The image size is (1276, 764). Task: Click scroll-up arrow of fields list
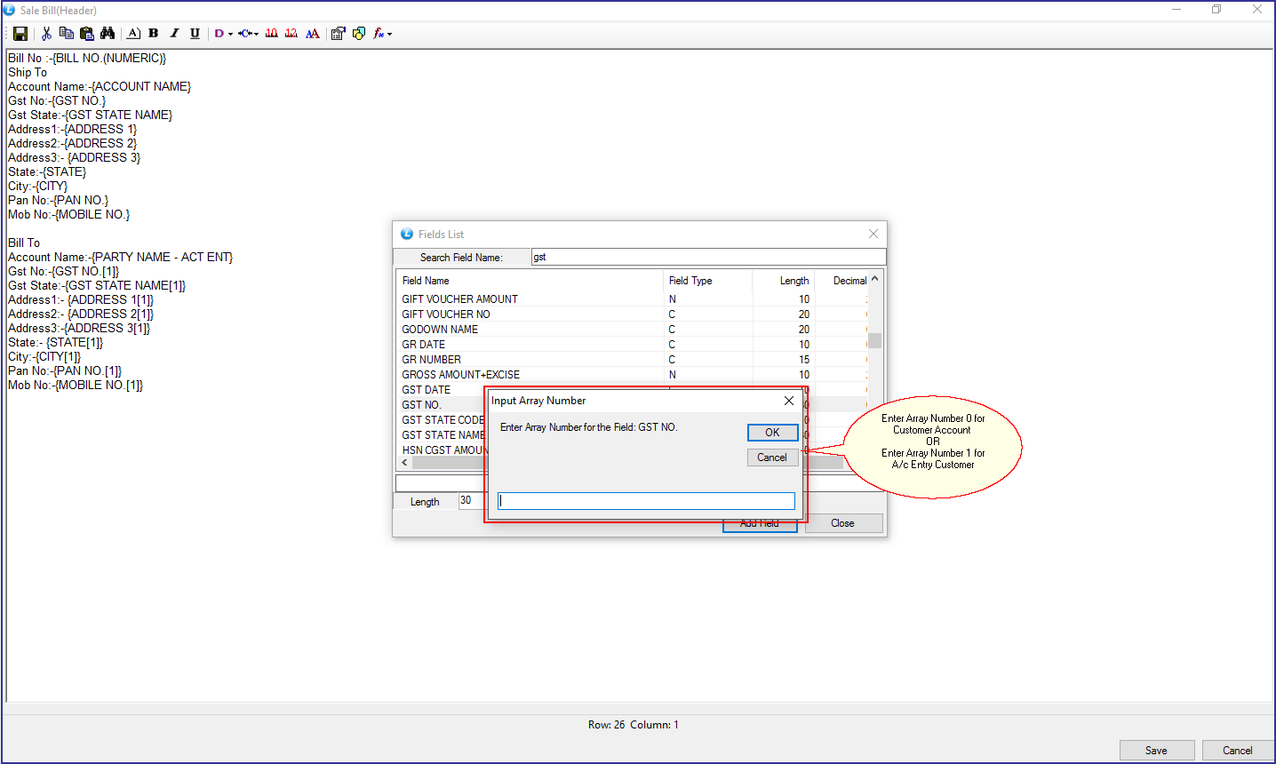pos(875,278)
